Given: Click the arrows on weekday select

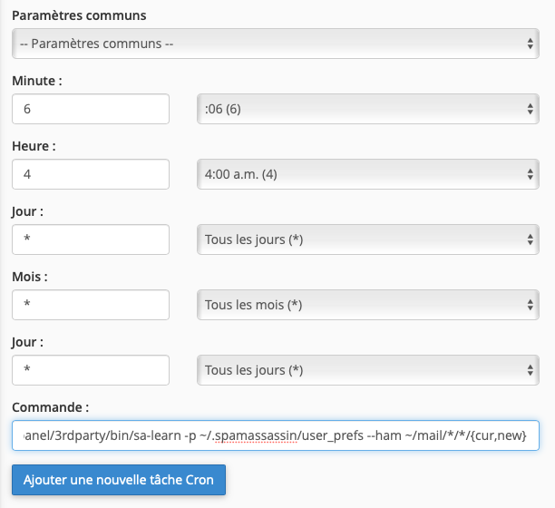Looking at the screenshot, I should tap(530, 370).
